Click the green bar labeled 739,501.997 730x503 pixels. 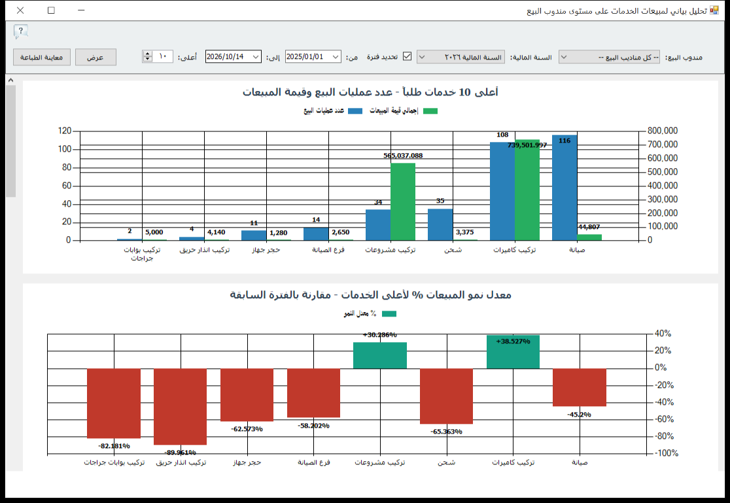[x=527, y=190]
